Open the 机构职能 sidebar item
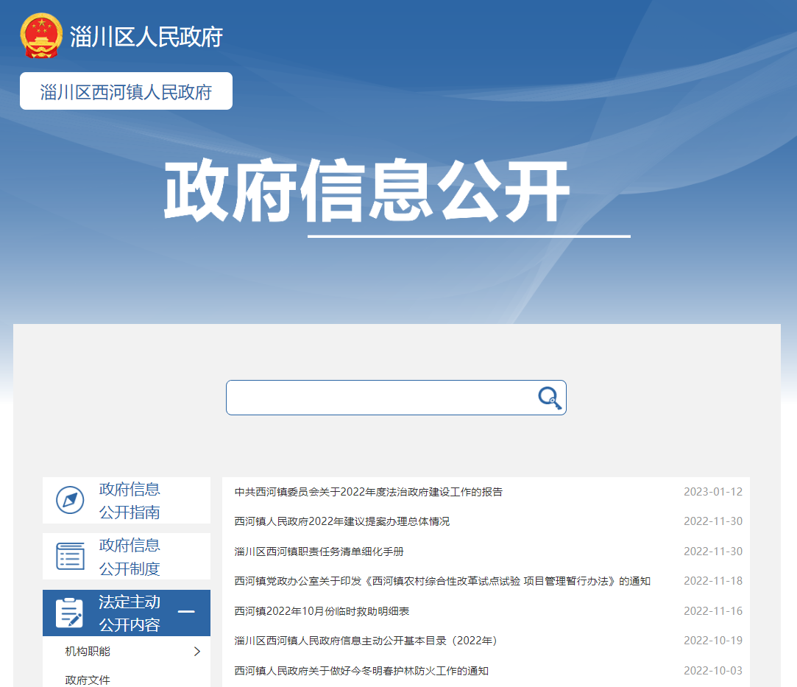The height and width of the screenshot is (687, 797). click(x=88, y=651)
